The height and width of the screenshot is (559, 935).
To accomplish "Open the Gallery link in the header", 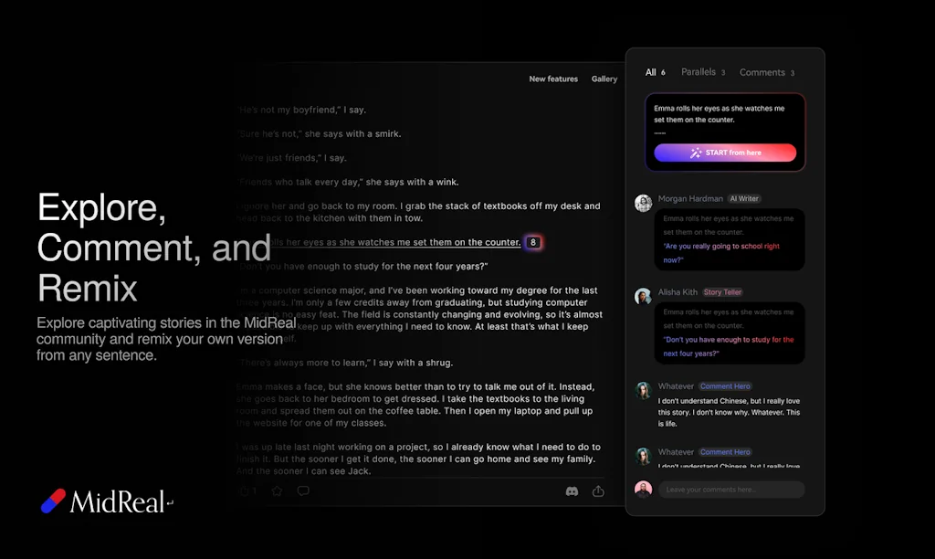I will click(x=604, y=79).
